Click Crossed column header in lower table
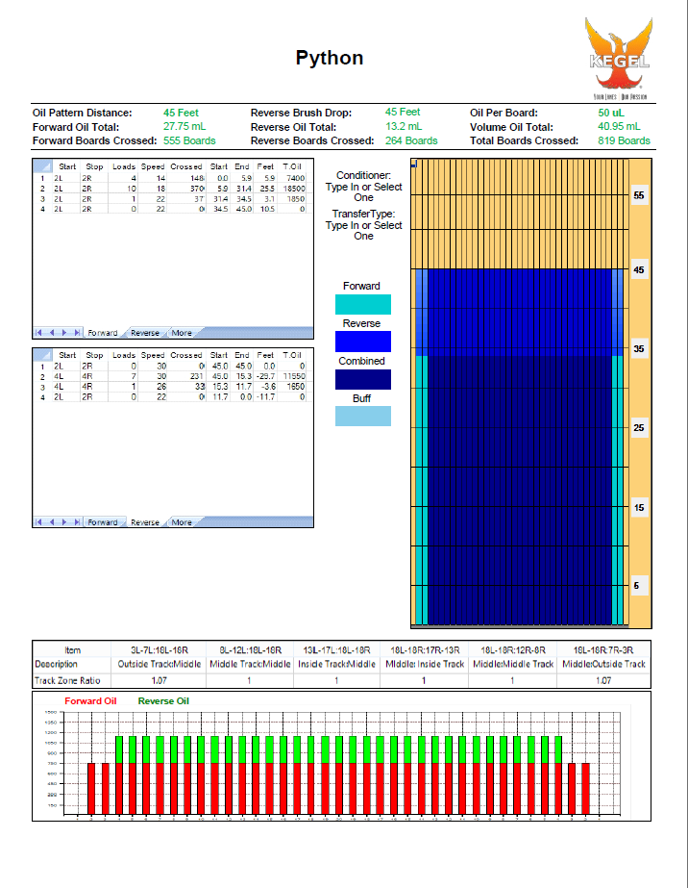This screenshot has height=888, width=688. point(186,355)
